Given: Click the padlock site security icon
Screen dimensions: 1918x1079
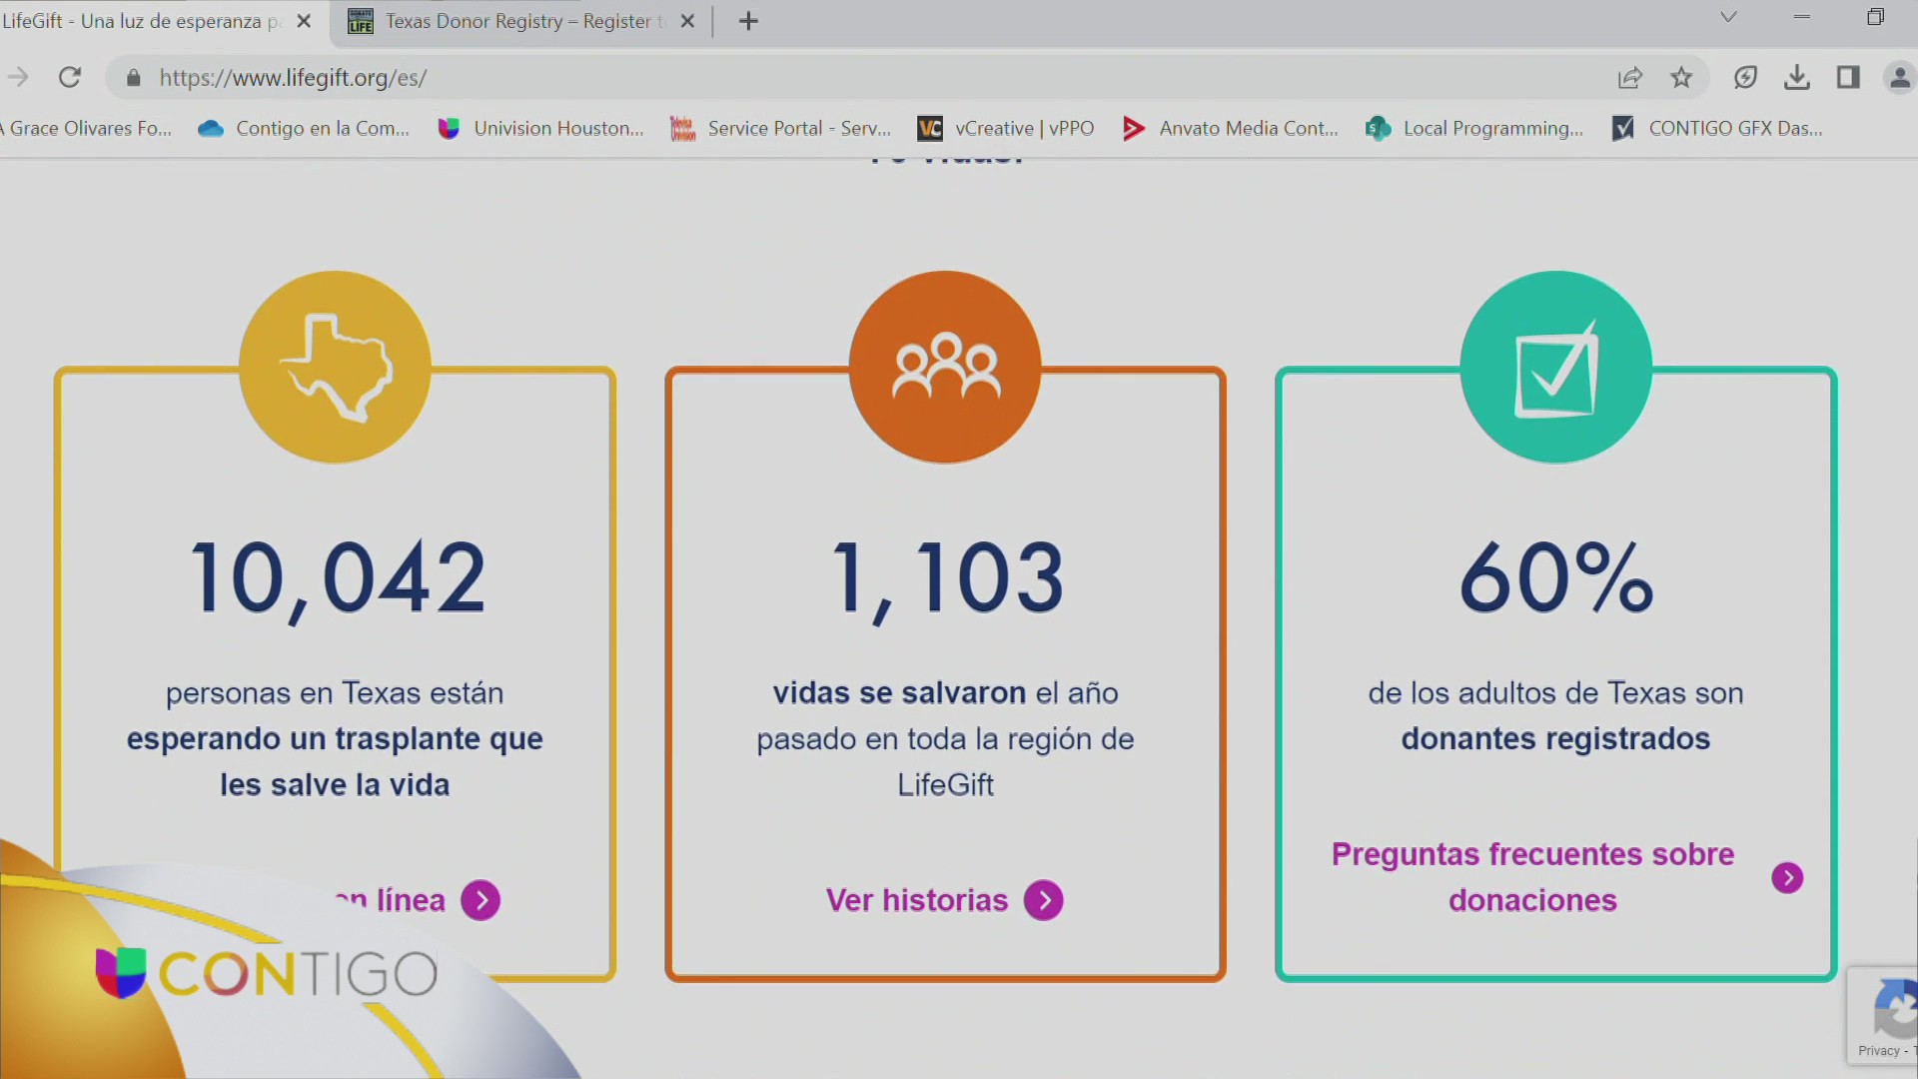Looking at the screenshot, I should (133, 78).
